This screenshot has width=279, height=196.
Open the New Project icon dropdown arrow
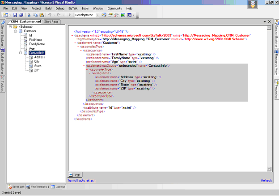[10, 15]
